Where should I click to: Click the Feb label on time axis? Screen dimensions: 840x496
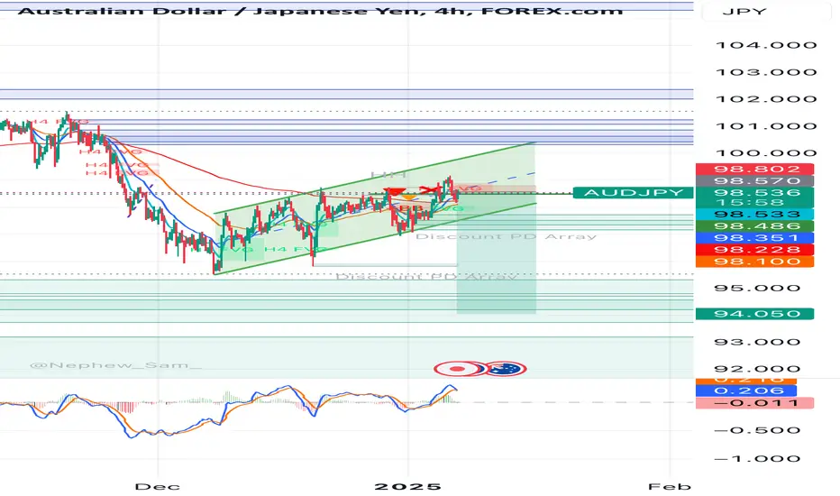tap(669, 487)
